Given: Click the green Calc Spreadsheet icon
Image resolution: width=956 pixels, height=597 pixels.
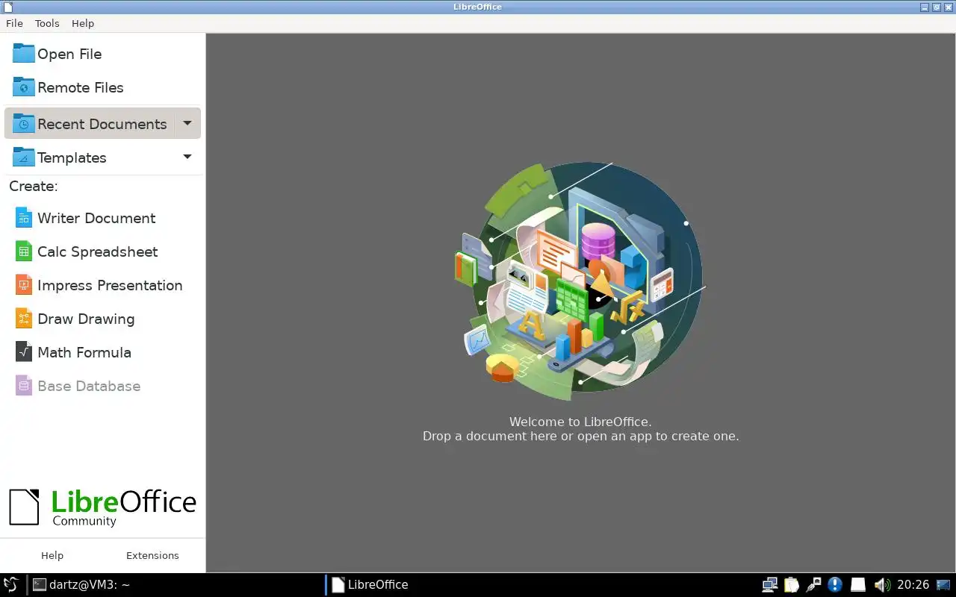Looking at the screenshot, I should pyautogui.click(x=23, y=251).
